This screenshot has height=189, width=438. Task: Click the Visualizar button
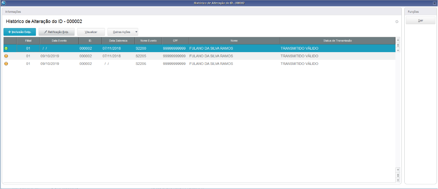pyautogui.click(x=91, y=32)
